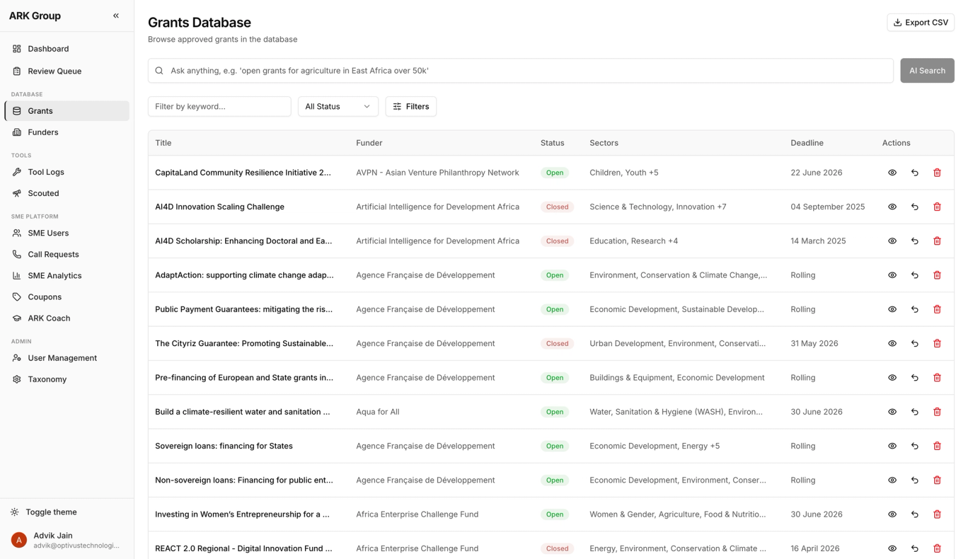View the Aqua for All water grant

[892, 412]
